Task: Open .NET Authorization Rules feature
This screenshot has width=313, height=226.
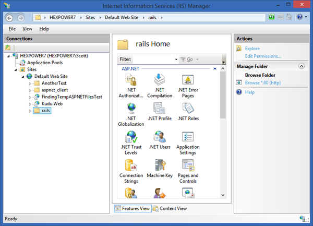Action: [131, 86]
